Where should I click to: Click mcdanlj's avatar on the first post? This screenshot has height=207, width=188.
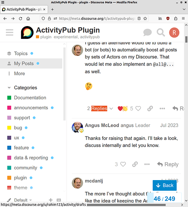point(77,50)
